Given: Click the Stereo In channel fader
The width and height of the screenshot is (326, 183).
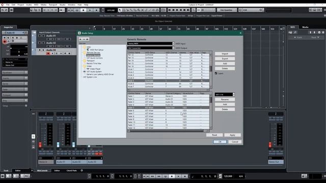Looking at the screenshot, I should [40, 144].
